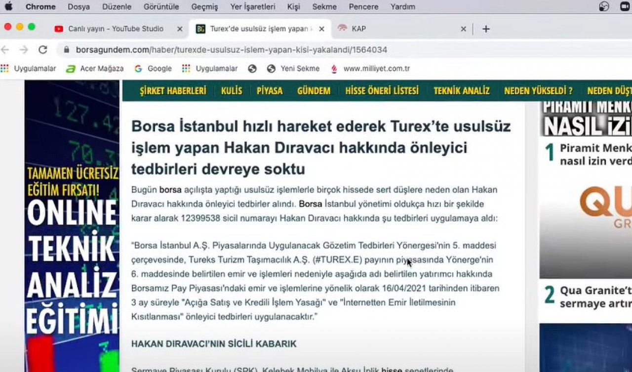The width and height of the screenshot is (632, 372).
Task: Close the Turex'de usulsüz işlem tab
Action: tap(321, 29)
